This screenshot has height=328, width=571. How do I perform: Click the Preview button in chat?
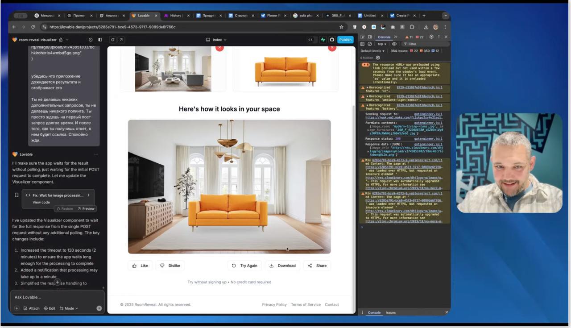(86, 208)
